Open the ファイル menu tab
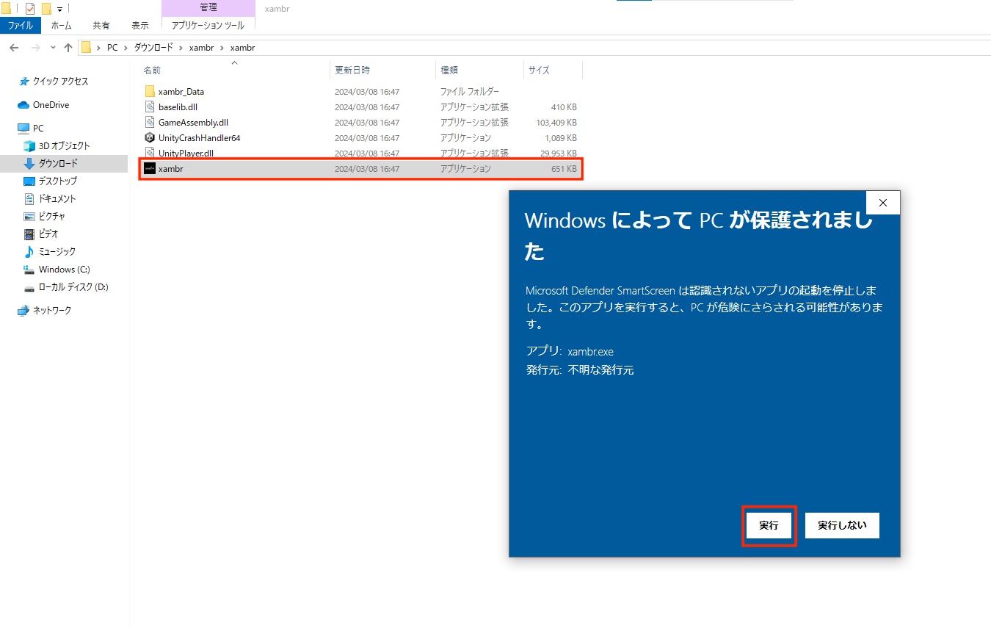The height and width of the screenshot is (628, 991). click(x=21, y=26)
